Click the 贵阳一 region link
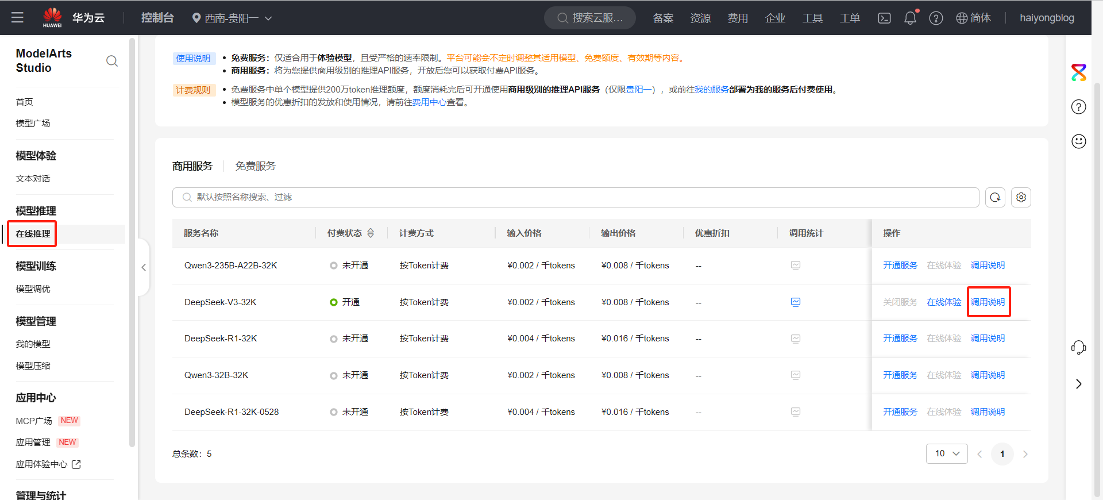Screen dimensions: 1103x500 pyautogui.click(x=638, y=90)
